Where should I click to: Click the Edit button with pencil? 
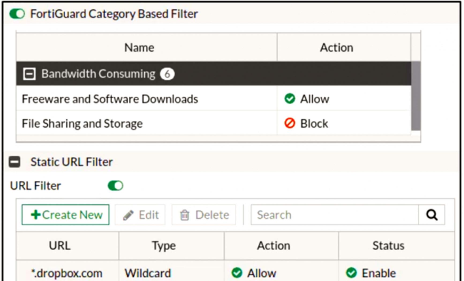[x=140, y=215]
